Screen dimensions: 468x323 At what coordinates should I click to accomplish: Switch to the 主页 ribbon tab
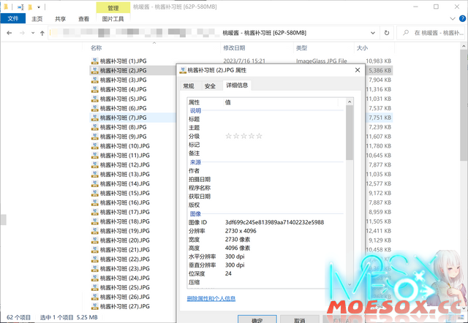tap(37, 19)
